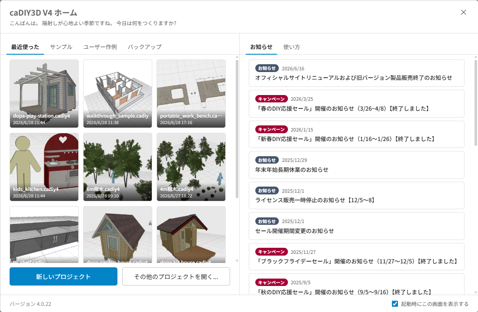
Task: Click the 新しいプロジェクト button
Action: (x=64, y=276)
